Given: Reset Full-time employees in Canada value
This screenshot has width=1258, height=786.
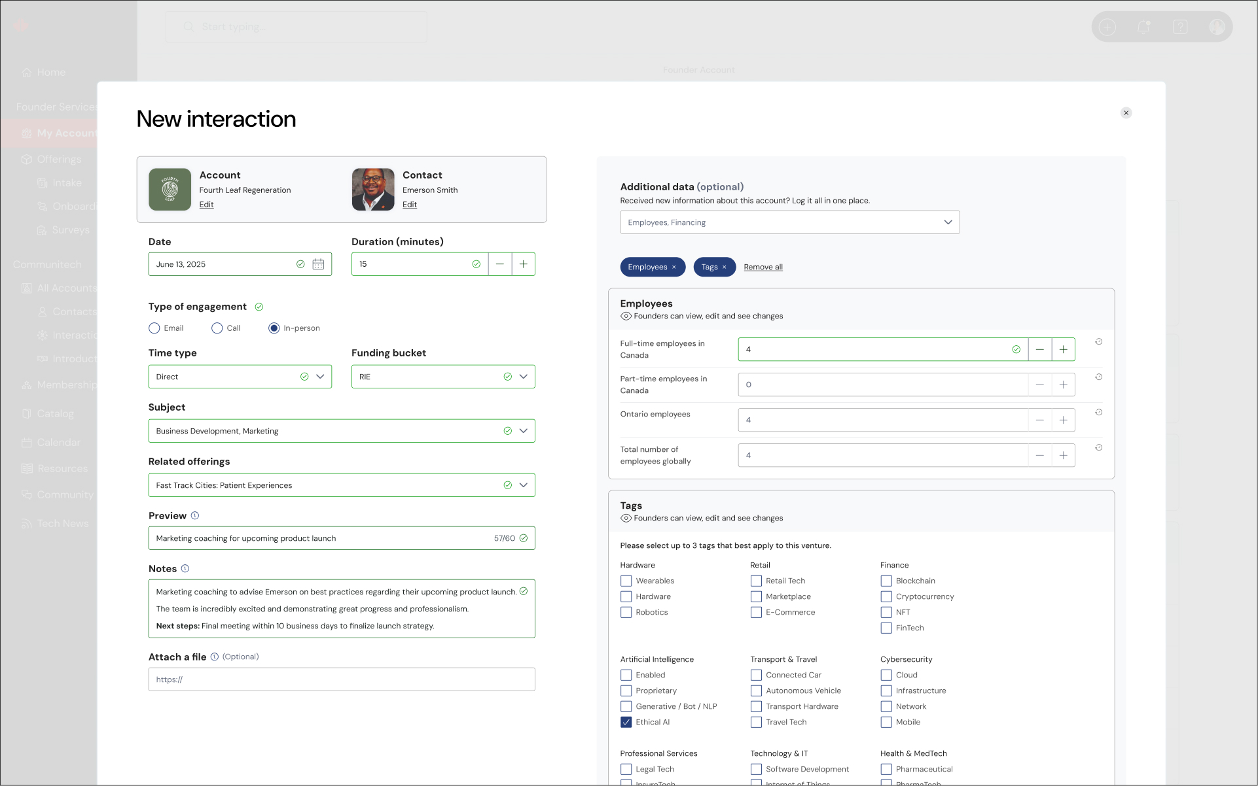Looking at the screenshot, I should point(1099,341).
